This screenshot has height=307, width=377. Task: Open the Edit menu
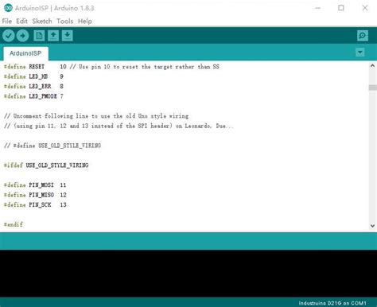tap(21, 21)
